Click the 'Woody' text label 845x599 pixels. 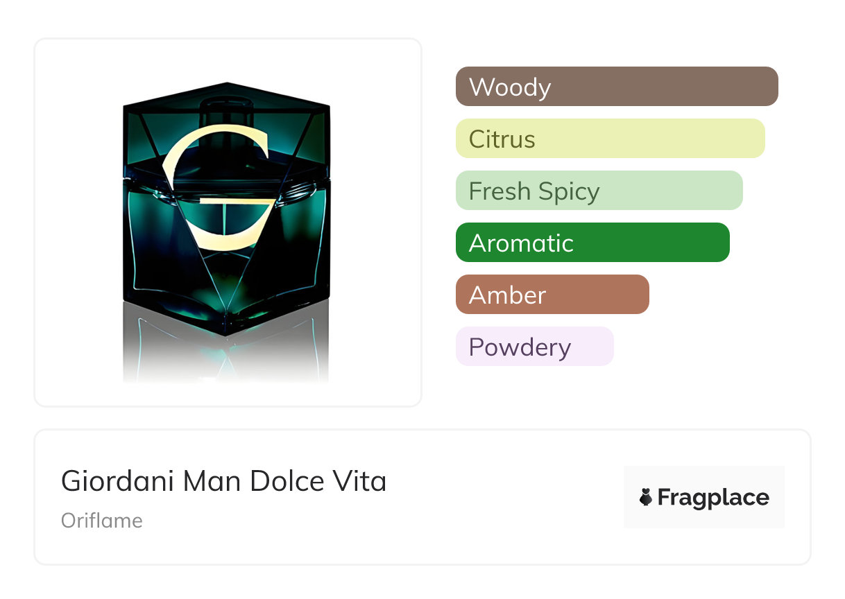click(x=510, y=87)
